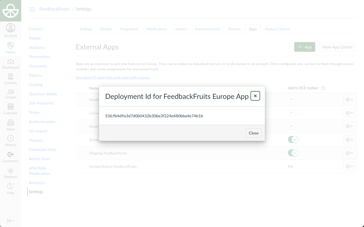Open ePortfolio Moderation in account menu

39,171
